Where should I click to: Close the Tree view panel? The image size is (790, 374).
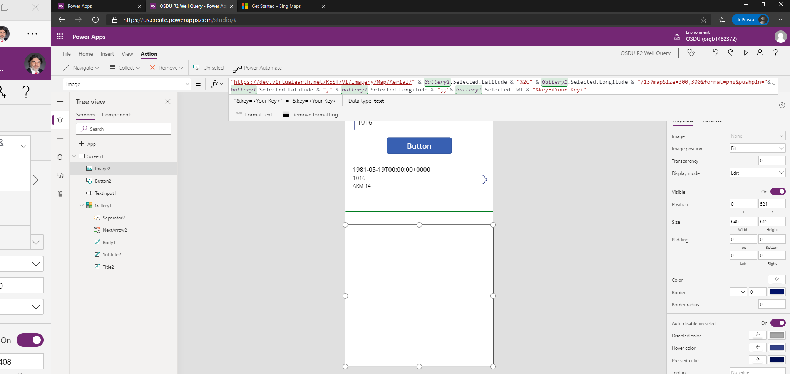tap(168, 101)
